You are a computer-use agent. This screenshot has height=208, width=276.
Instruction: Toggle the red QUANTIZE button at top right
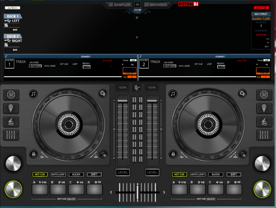click(x=261, y=8)
